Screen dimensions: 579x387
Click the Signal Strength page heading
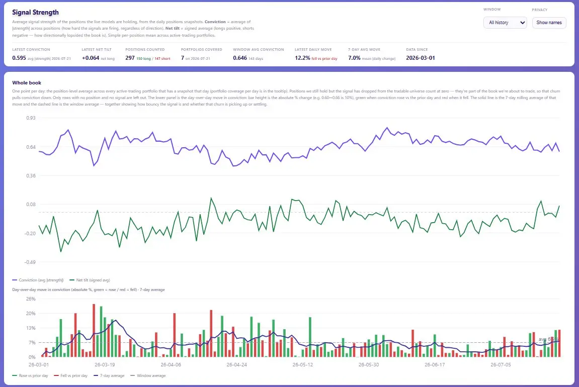[35, 12]
